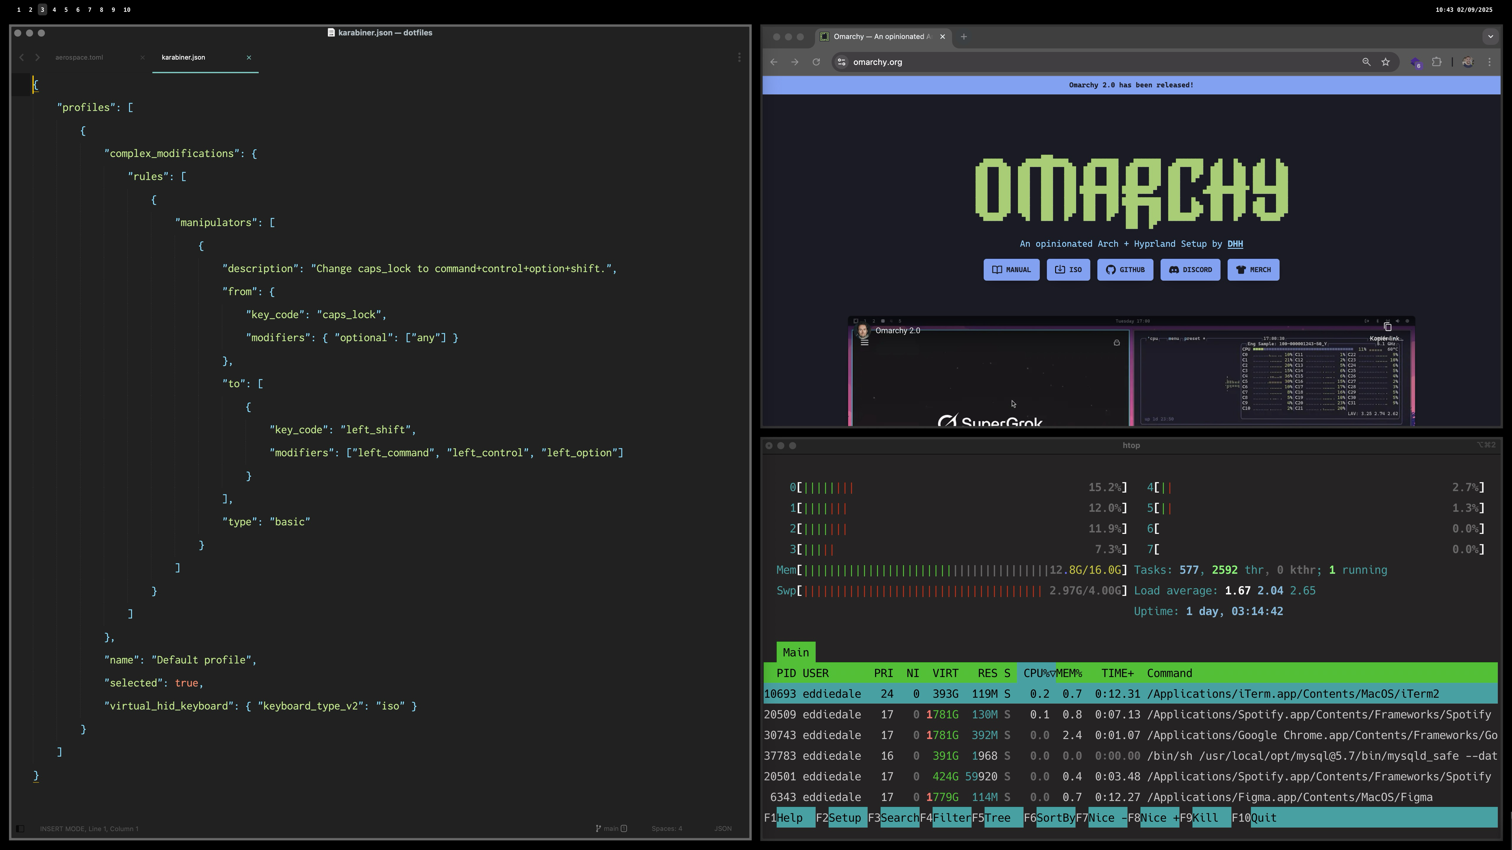This screenshot has width=1512, height=850.
Task: Click Chrome's forward navigation arrow
Action: [795, 62]
